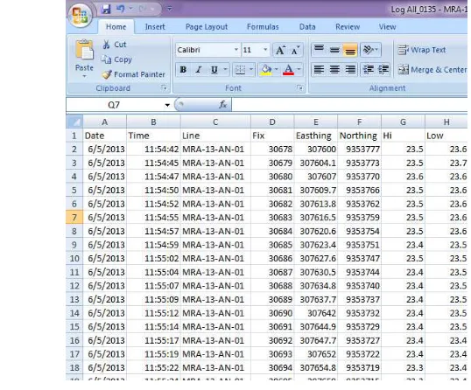Click the Name Box showing Q7
This screenshot has height=390, width=471.
coord(114,105)
